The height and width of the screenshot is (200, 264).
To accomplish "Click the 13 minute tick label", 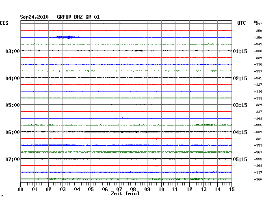I will point(203,189).
